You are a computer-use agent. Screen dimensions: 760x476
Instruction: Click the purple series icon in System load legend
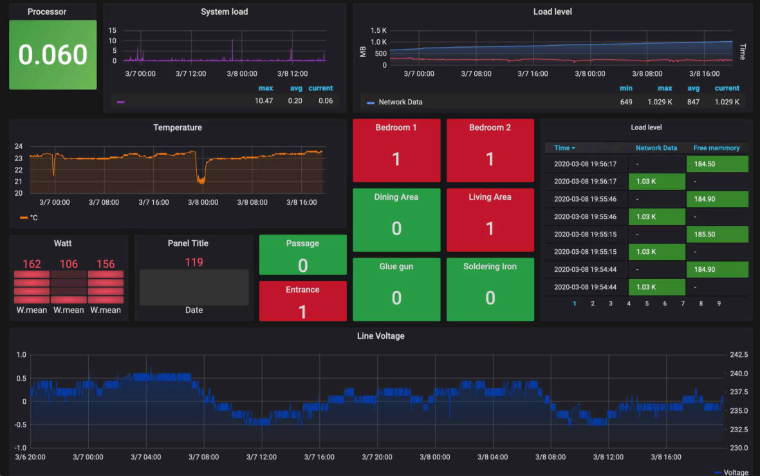(x=120, y=101)
